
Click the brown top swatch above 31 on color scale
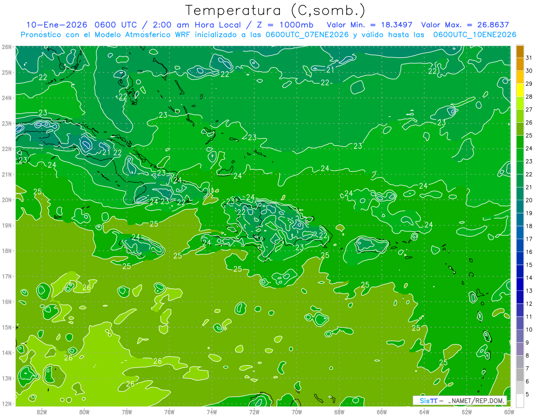pos(520,52)
